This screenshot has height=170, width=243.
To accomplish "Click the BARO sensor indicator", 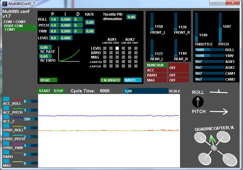I will click(x=156, y=75).
